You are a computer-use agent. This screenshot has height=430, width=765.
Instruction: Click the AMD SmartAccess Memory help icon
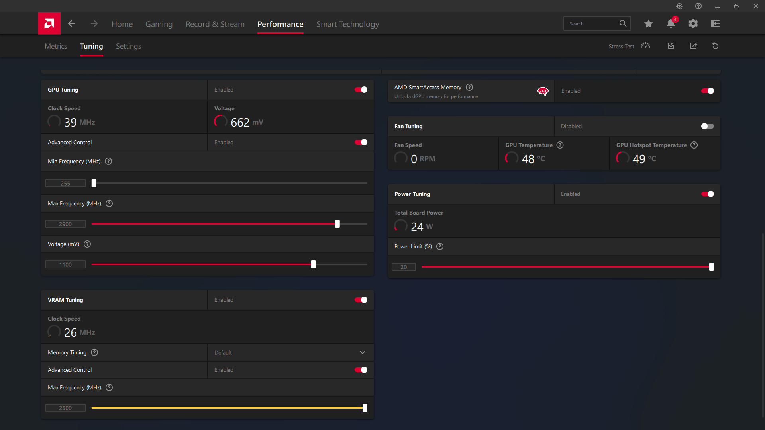(x=469, y=87)
